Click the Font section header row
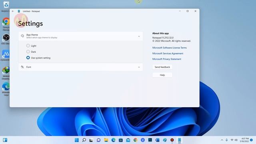256x144 pixels. [x=81, y=67]
